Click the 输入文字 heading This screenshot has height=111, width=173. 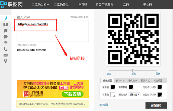[23, 17]
